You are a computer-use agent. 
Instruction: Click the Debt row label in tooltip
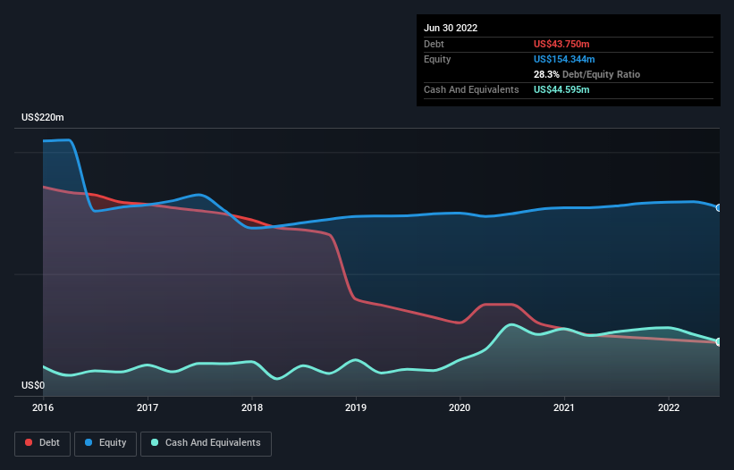click(434, 44)
